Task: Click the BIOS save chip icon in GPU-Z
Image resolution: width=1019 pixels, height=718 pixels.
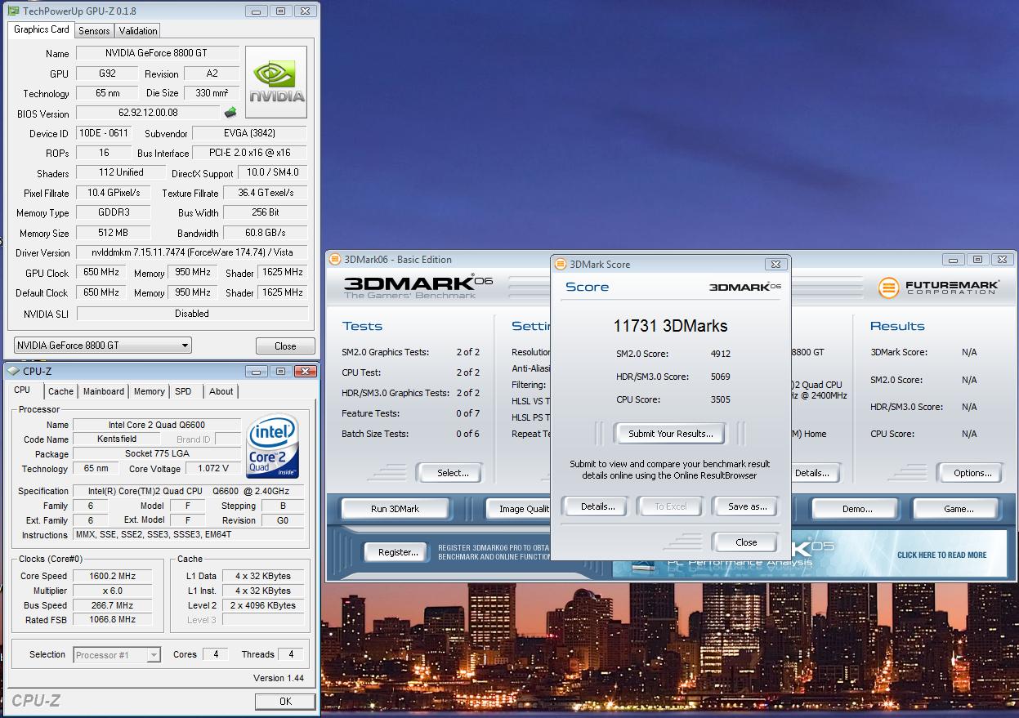Action: (230, 113)
